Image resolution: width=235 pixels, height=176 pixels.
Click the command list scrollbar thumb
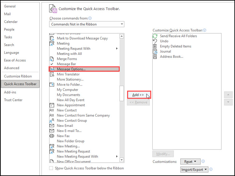pos(122,93)
